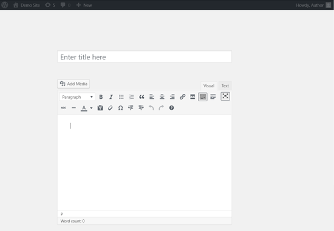This screenshot has width=334, height=231.
Task: Open the special character Omega picker
Action: pos(121,108)
